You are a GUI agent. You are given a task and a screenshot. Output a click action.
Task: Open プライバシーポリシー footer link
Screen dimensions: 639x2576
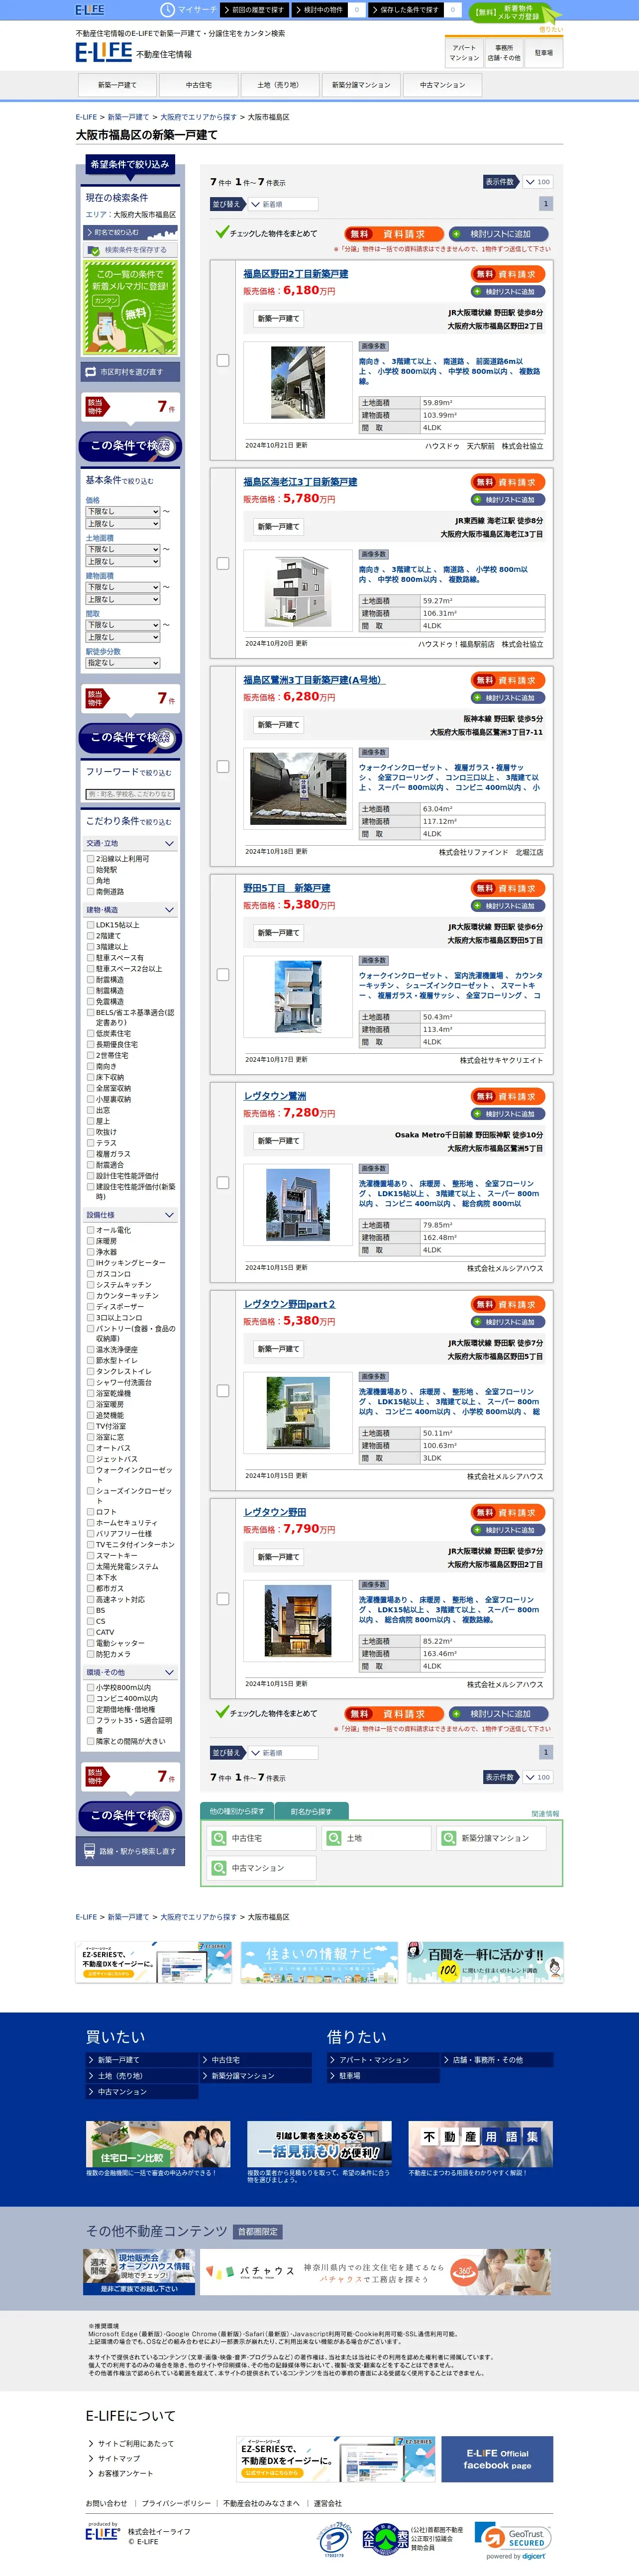[x=176, y=2503]
